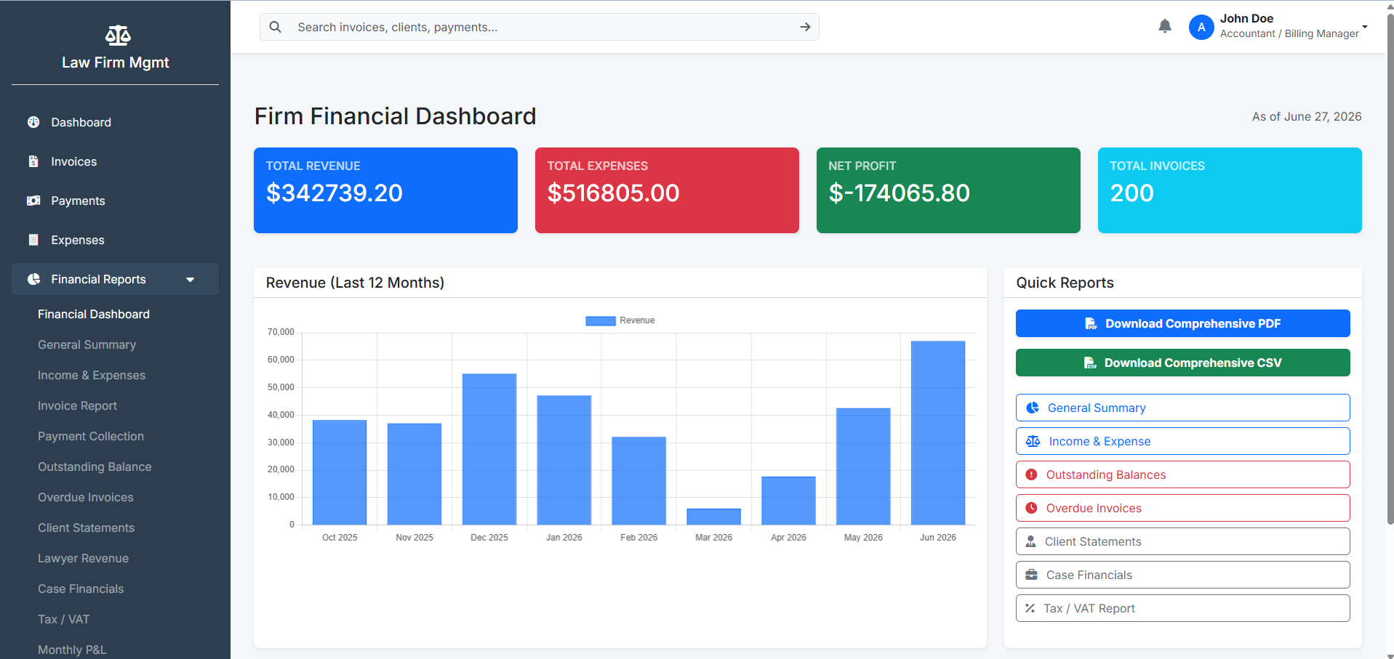Submit search with the arrow icon
The image size is (1394, 659).
click(x=805, y=27)
